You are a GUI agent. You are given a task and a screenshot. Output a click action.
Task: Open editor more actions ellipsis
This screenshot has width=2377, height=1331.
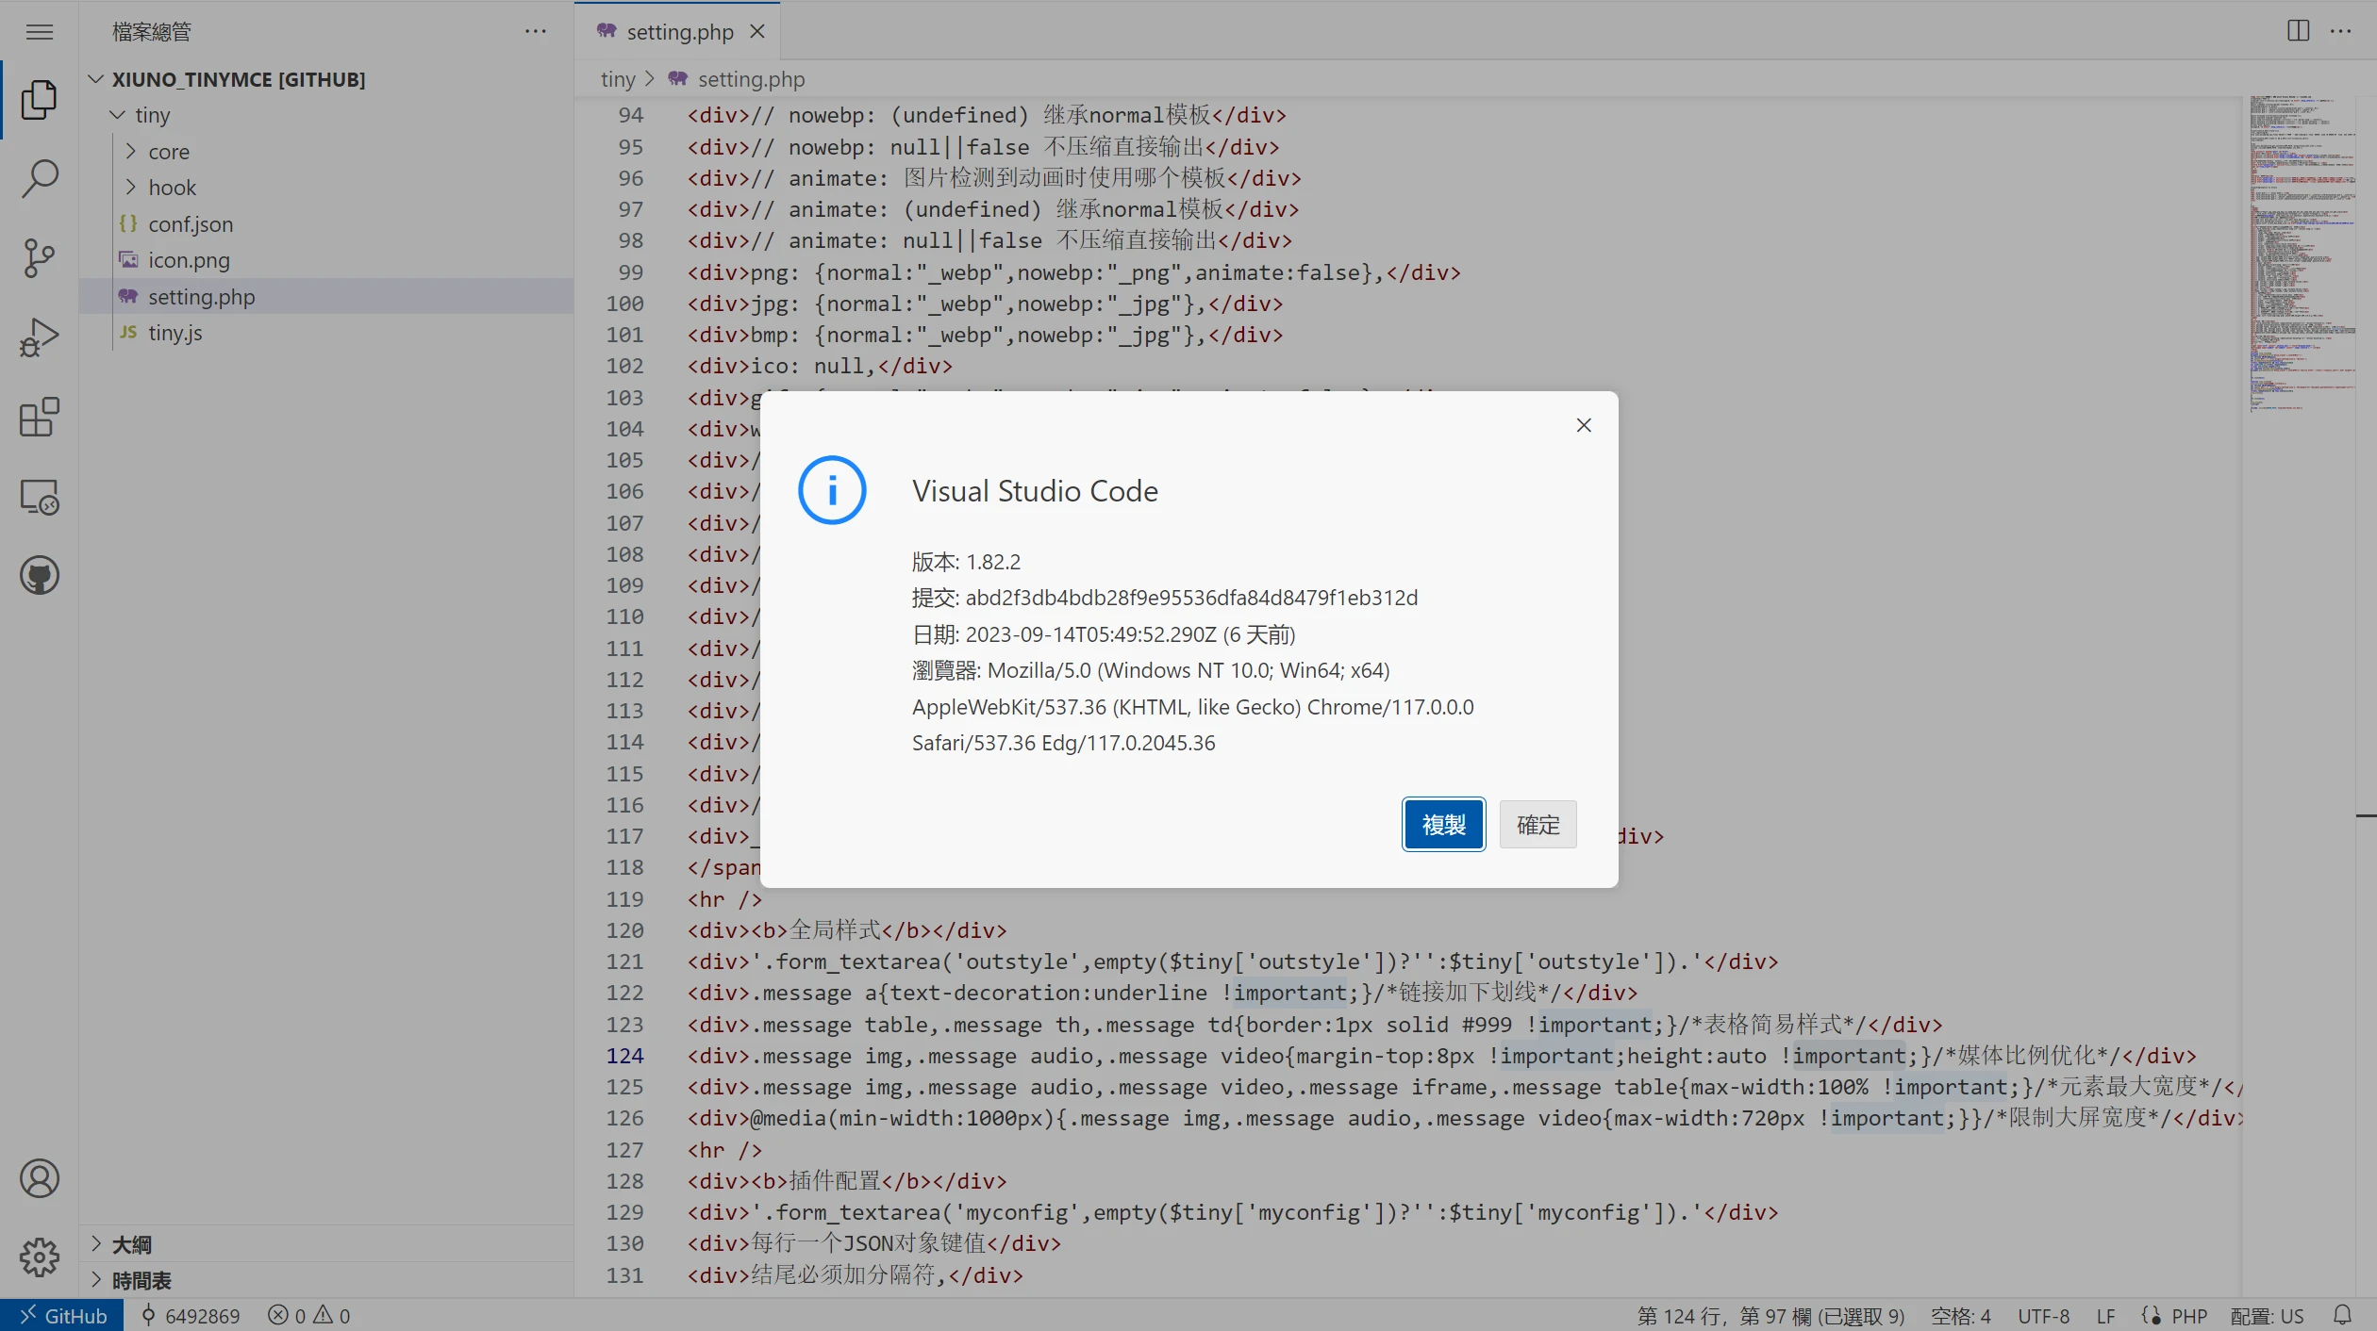pos(2340,31)
